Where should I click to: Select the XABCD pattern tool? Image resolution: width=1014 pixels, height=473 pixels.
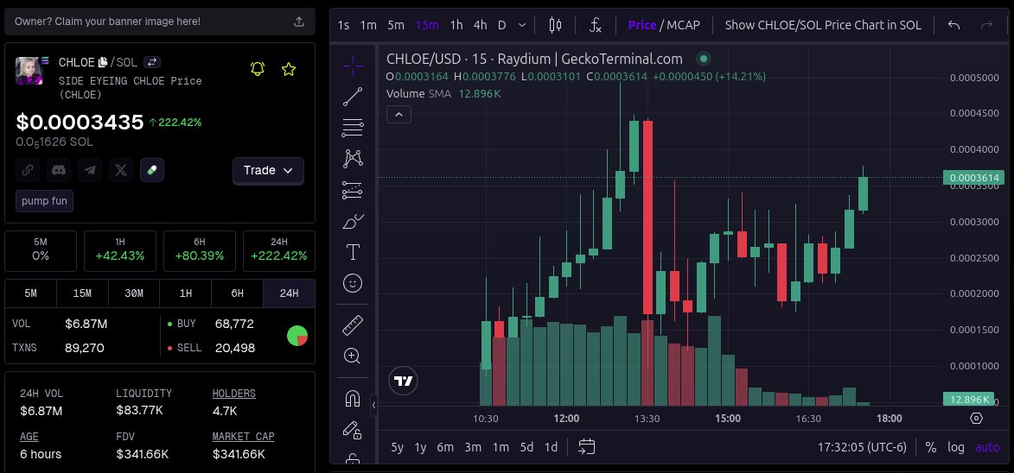[353, 159]
